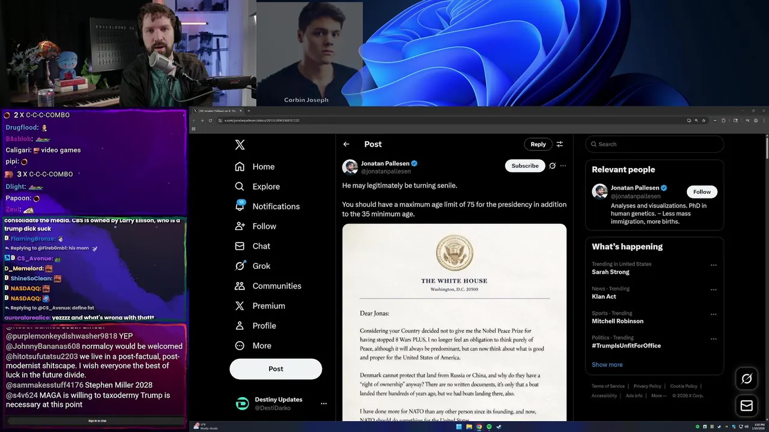
Task: Open the Windows Start button on taskbar
Action: tap(459, 427)
